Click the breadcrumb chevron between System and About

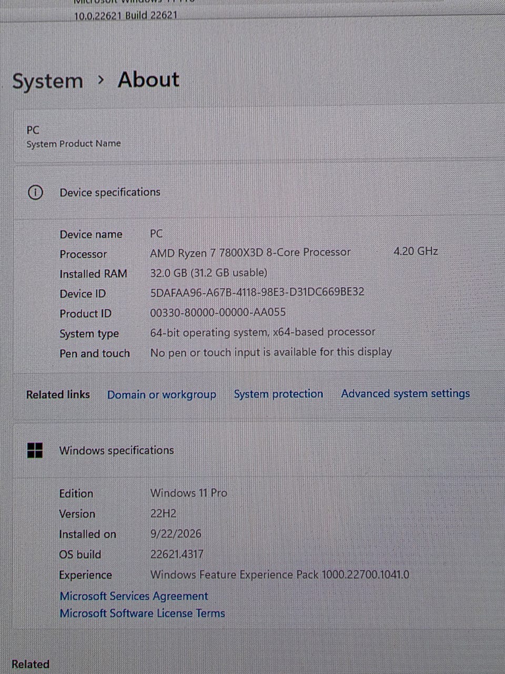tap(100, 80)
